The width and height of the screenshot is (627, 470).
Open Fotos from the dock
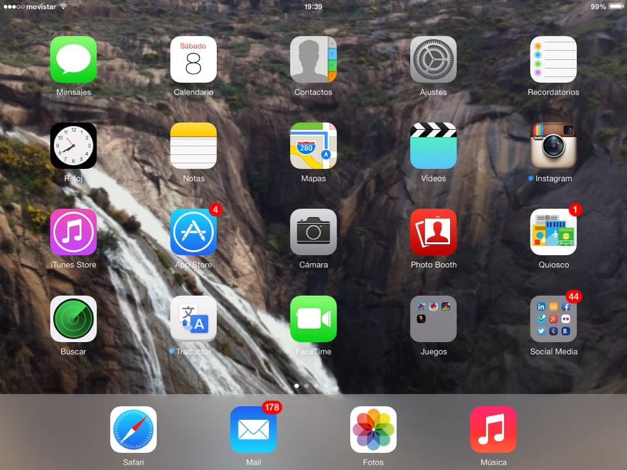(x=374, y=430)
